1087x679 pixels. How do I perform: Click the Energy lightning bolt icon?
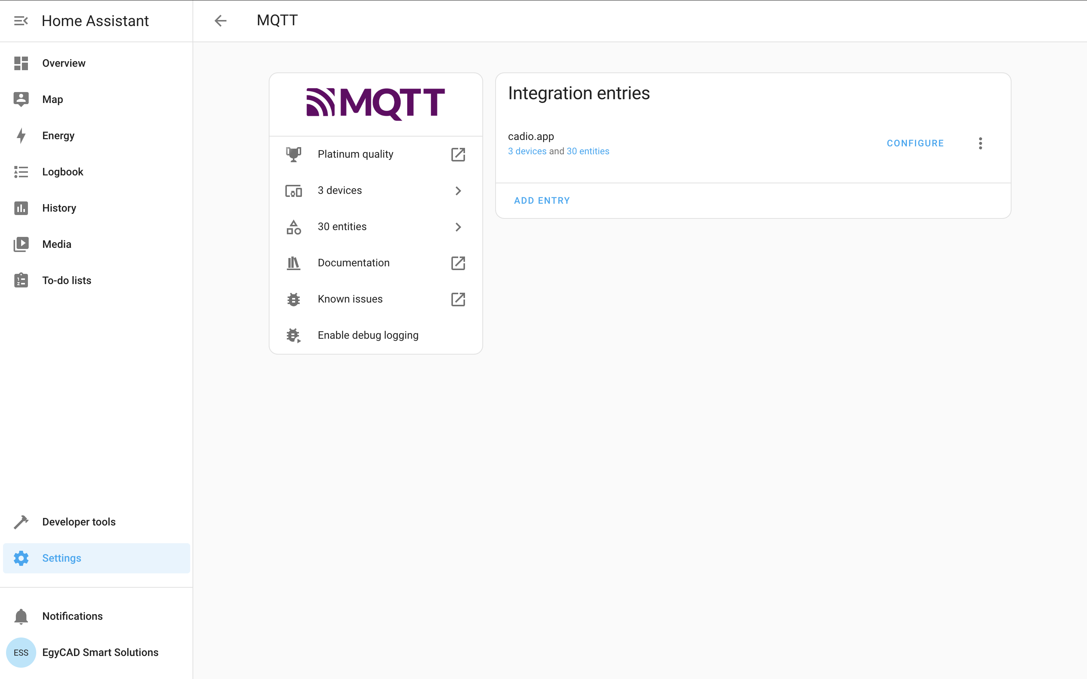pyautogui.click(x=21, y=136)
